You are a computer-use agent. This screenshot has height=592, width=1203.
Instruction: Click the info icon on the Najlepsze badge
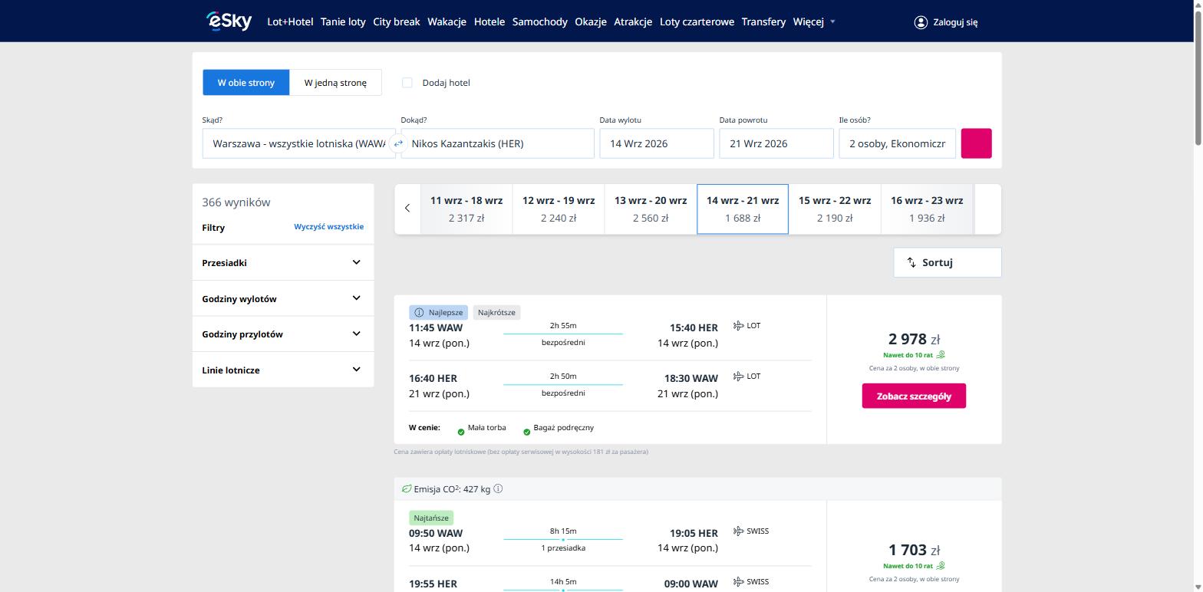pos(419,312)
